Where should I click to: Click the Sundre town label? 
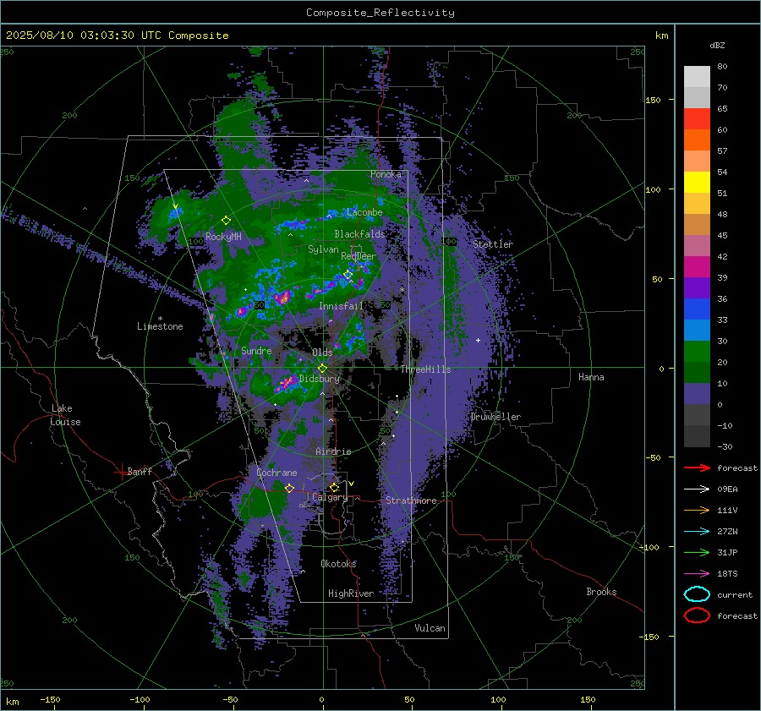coord(256,351)
